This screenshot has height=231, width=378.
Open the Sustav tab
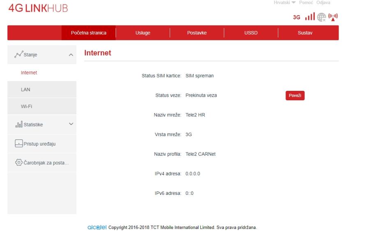(305, 33)
